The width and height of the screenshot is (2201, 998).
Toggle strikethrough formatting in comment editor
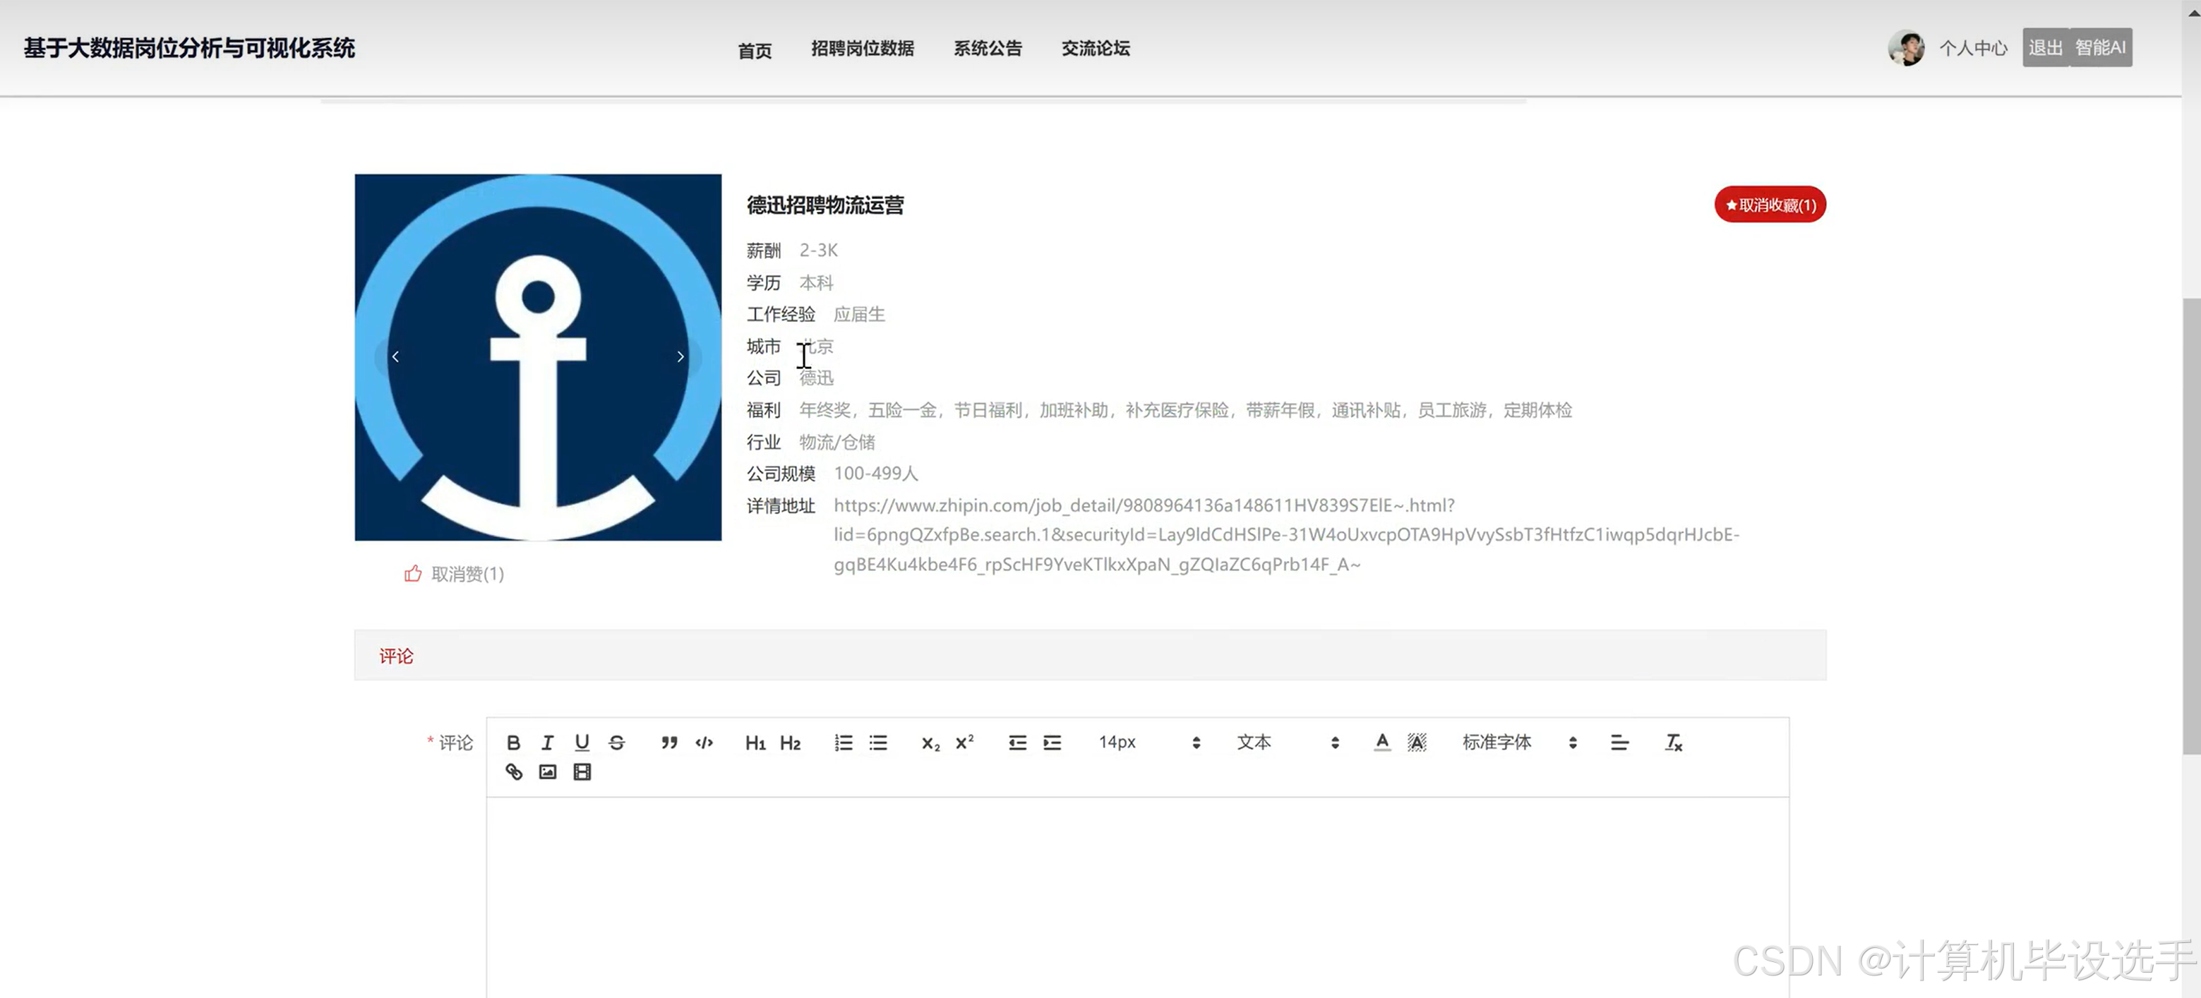[617, 743]
